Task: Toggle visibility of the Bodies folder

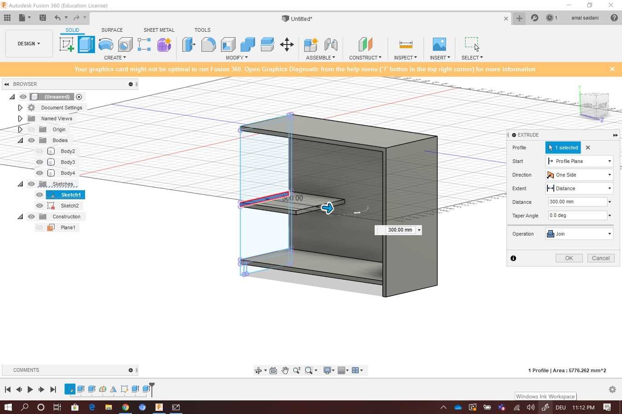Action: click(31, 140)
